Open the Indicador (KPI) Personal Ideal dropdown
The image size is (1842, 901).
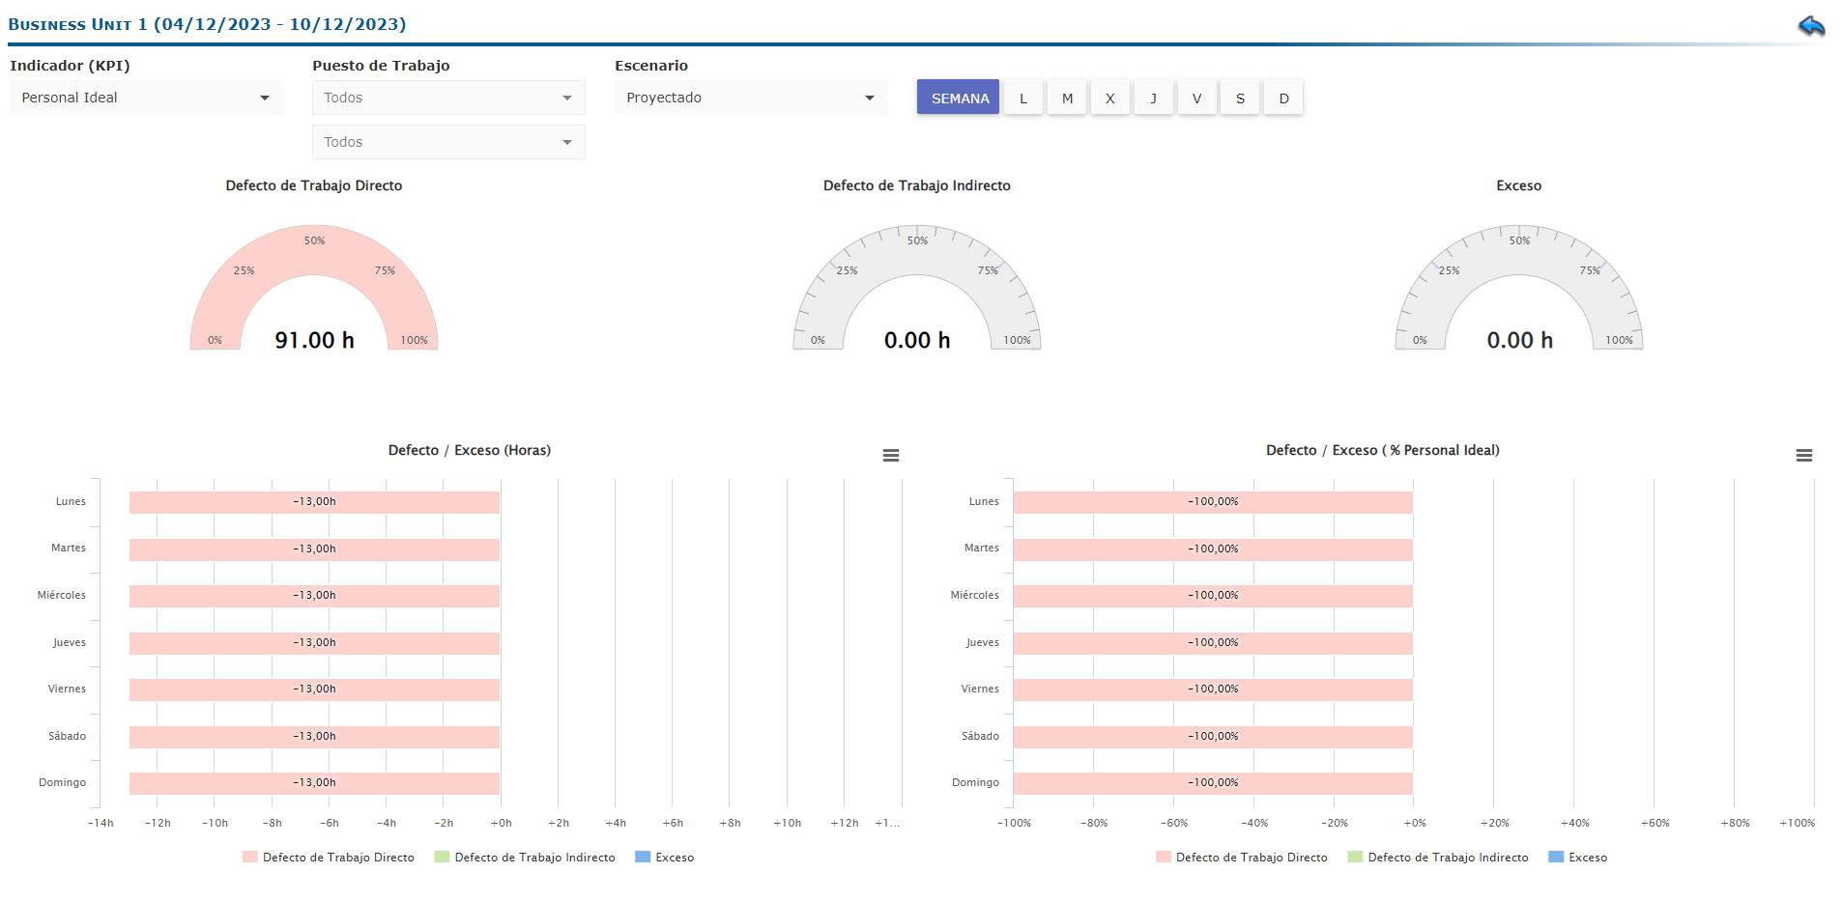click(146, 98)
